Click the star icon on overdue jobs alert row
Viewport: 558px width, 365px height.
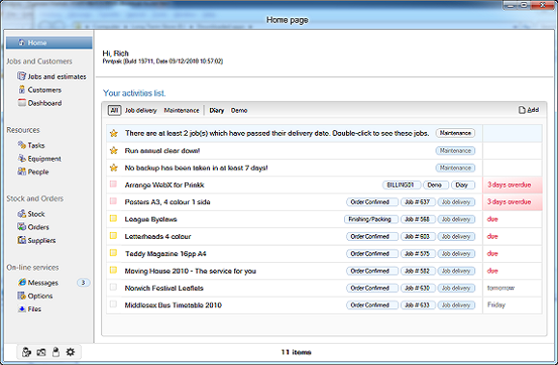pos(114,133)
